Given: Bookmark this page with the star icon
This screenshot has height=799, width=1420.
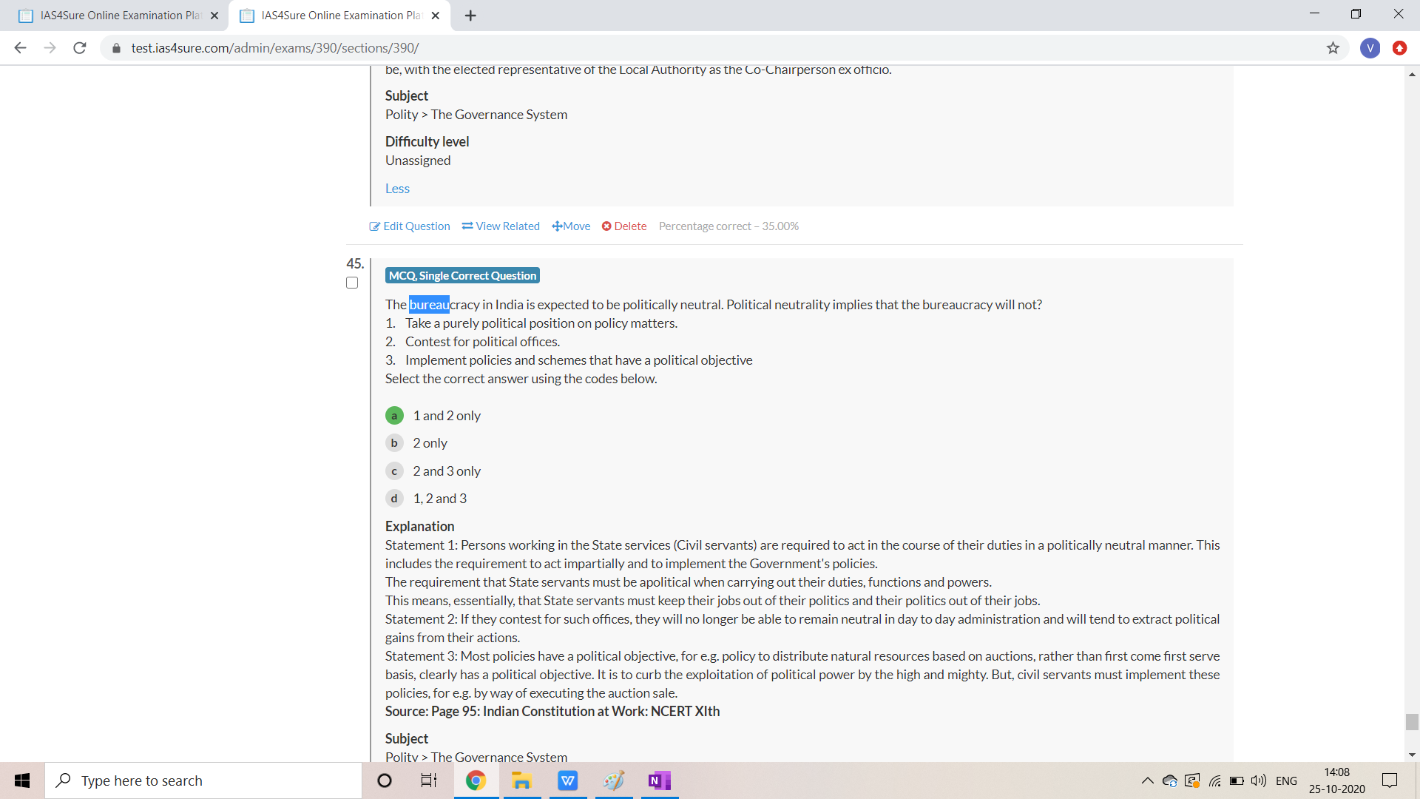Looking at the screenshot, I should [x=1333, y=48].
